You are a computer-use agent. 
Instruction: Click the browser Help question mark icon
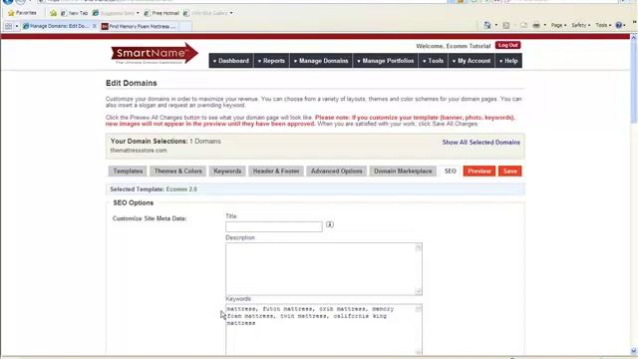pyautogui.click(x=619, y=25)
